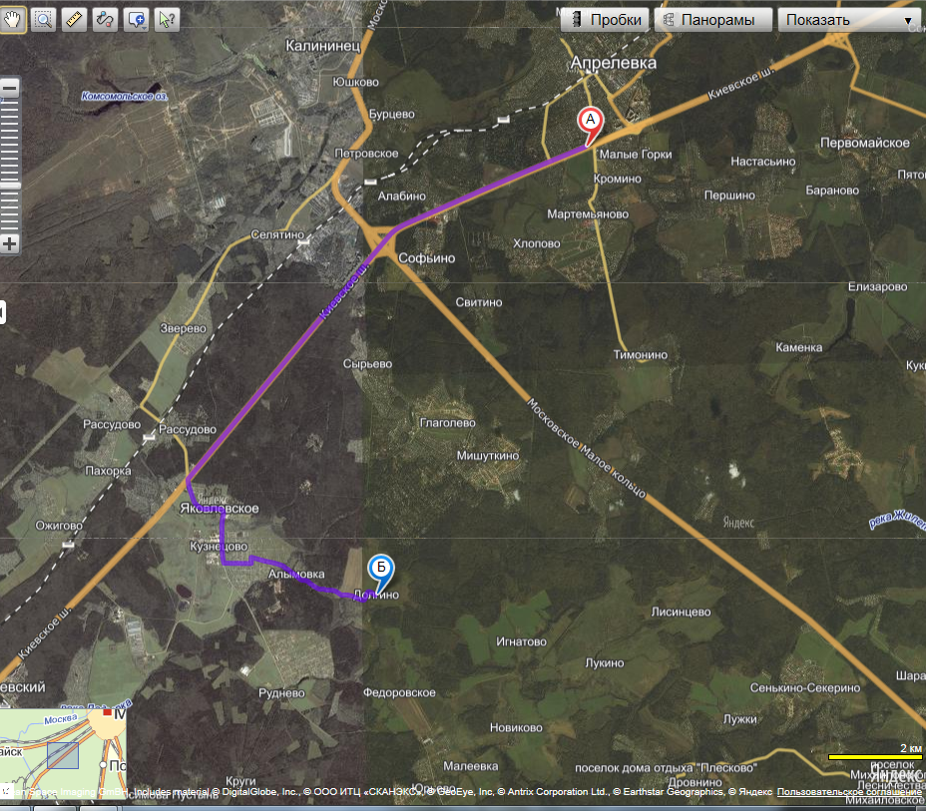
Task: Open the Пользовательское соглашение link
Action: (x=850, y=791)
